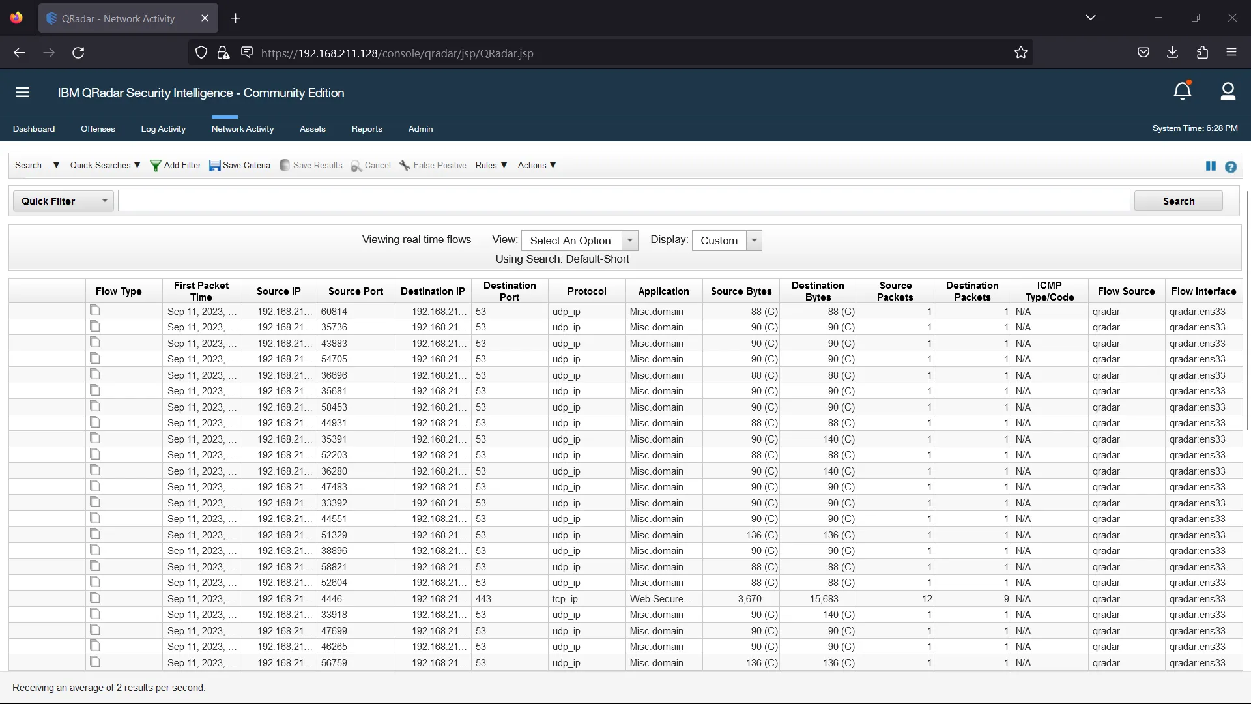The height and width of the screenshot is (704, 1251).
Task: Click the Add Filter funnel icon
Action: click(x=155, y=166)
